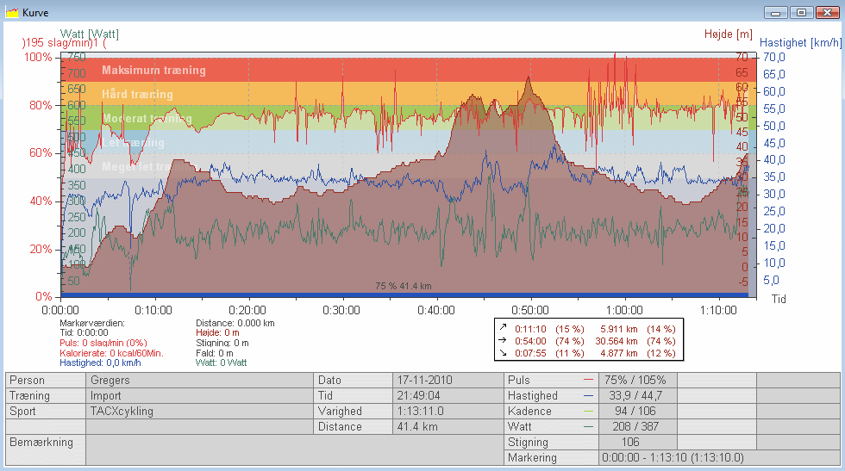The height and width of the screenshot is (471, 845).
Task: Click the 0:30:00 time axis label
Action: [x=341, y=310]
